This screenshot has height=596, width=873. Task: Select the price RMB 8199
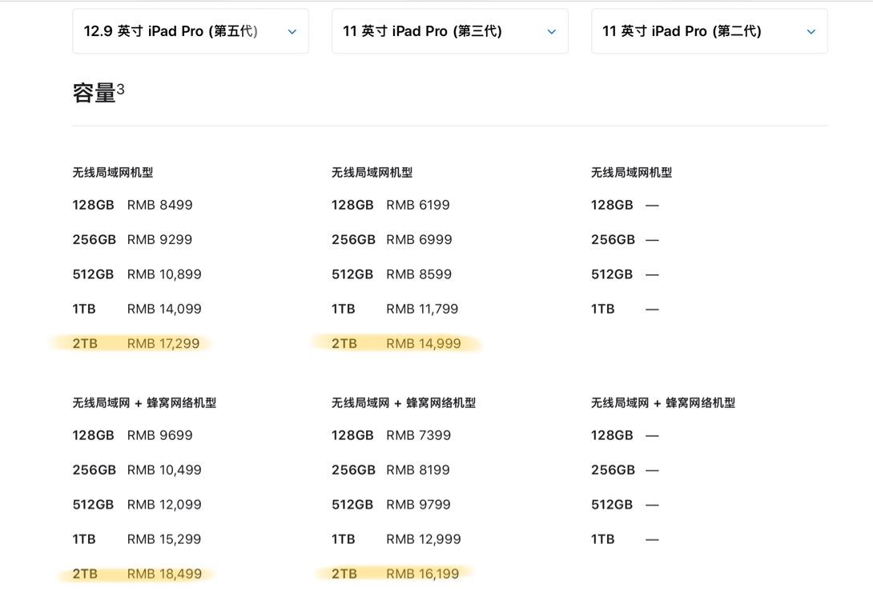[418, 470]
